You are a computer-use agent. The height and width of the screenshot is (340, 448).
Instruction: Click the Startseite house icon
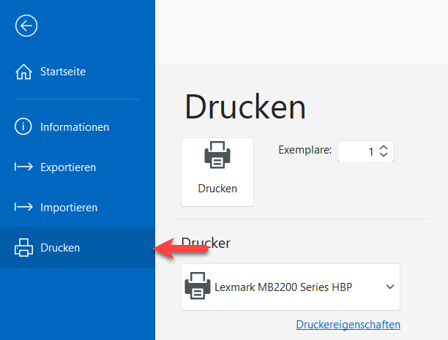click(x=23, y=72)
